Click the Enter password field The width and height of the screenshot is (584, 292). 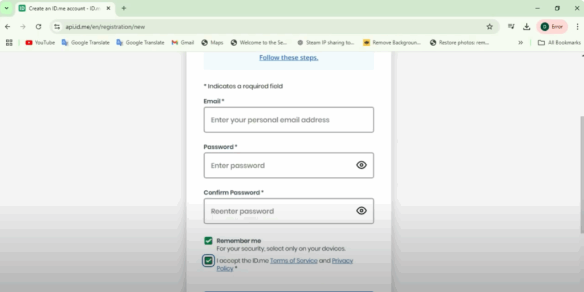289,165
